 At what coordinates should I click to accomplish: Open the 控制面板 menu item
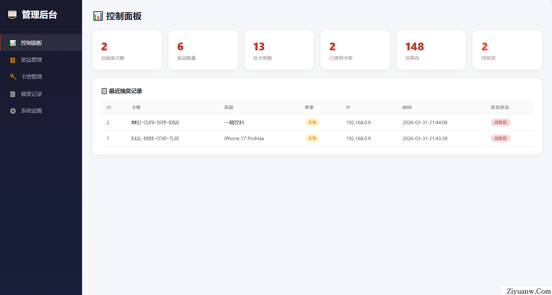point(41,43)
